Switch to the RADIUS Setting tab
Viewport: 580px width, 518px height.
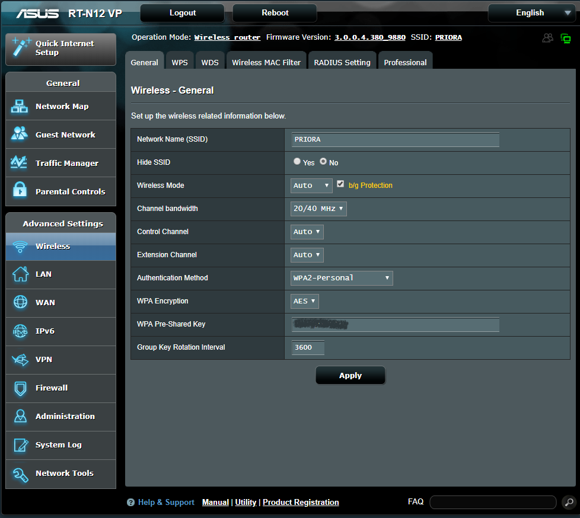point(342,61)
